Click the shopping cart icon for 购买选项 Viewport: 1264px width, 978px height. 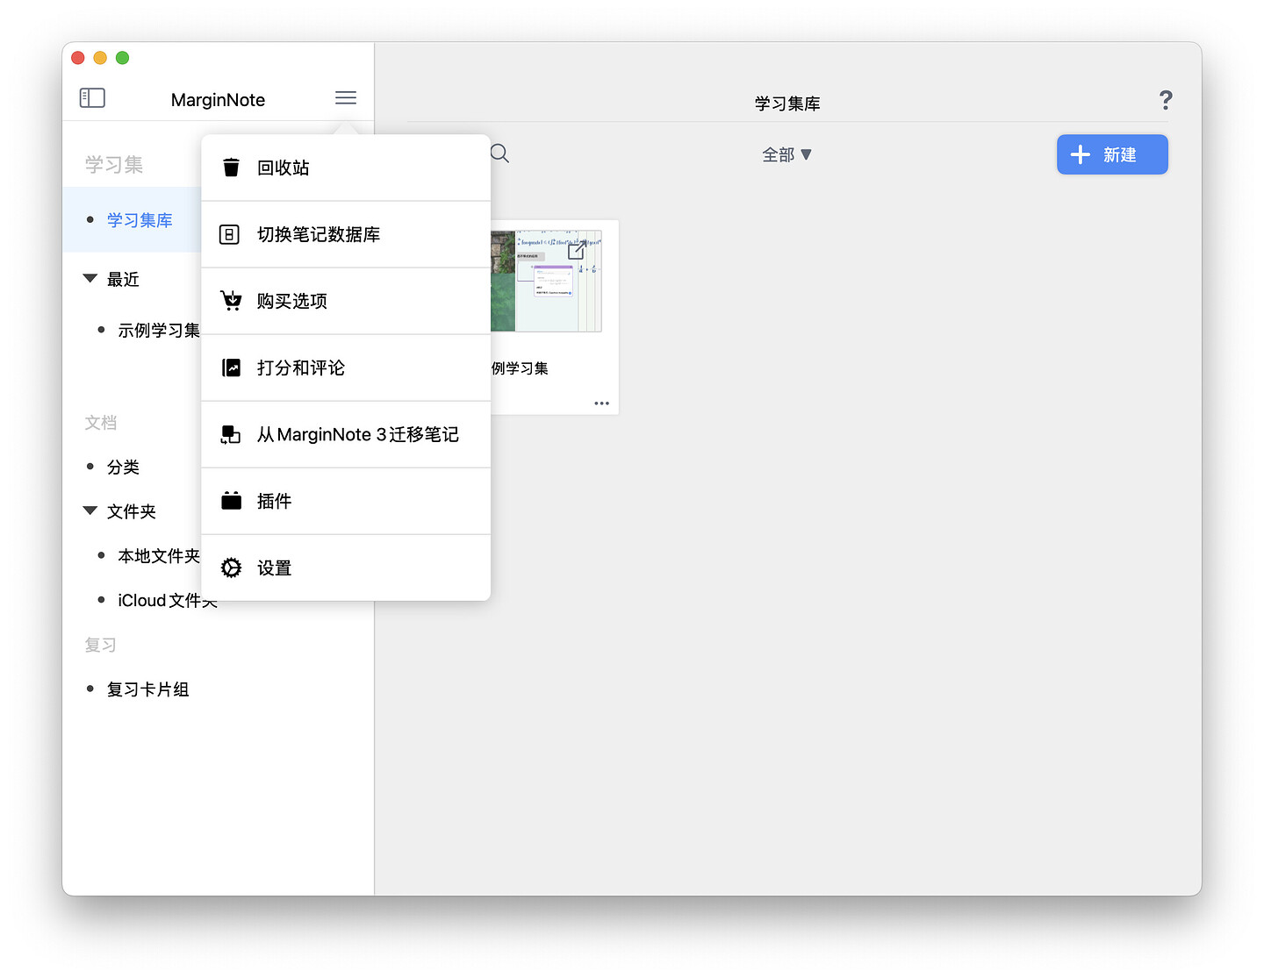(231, 301)
